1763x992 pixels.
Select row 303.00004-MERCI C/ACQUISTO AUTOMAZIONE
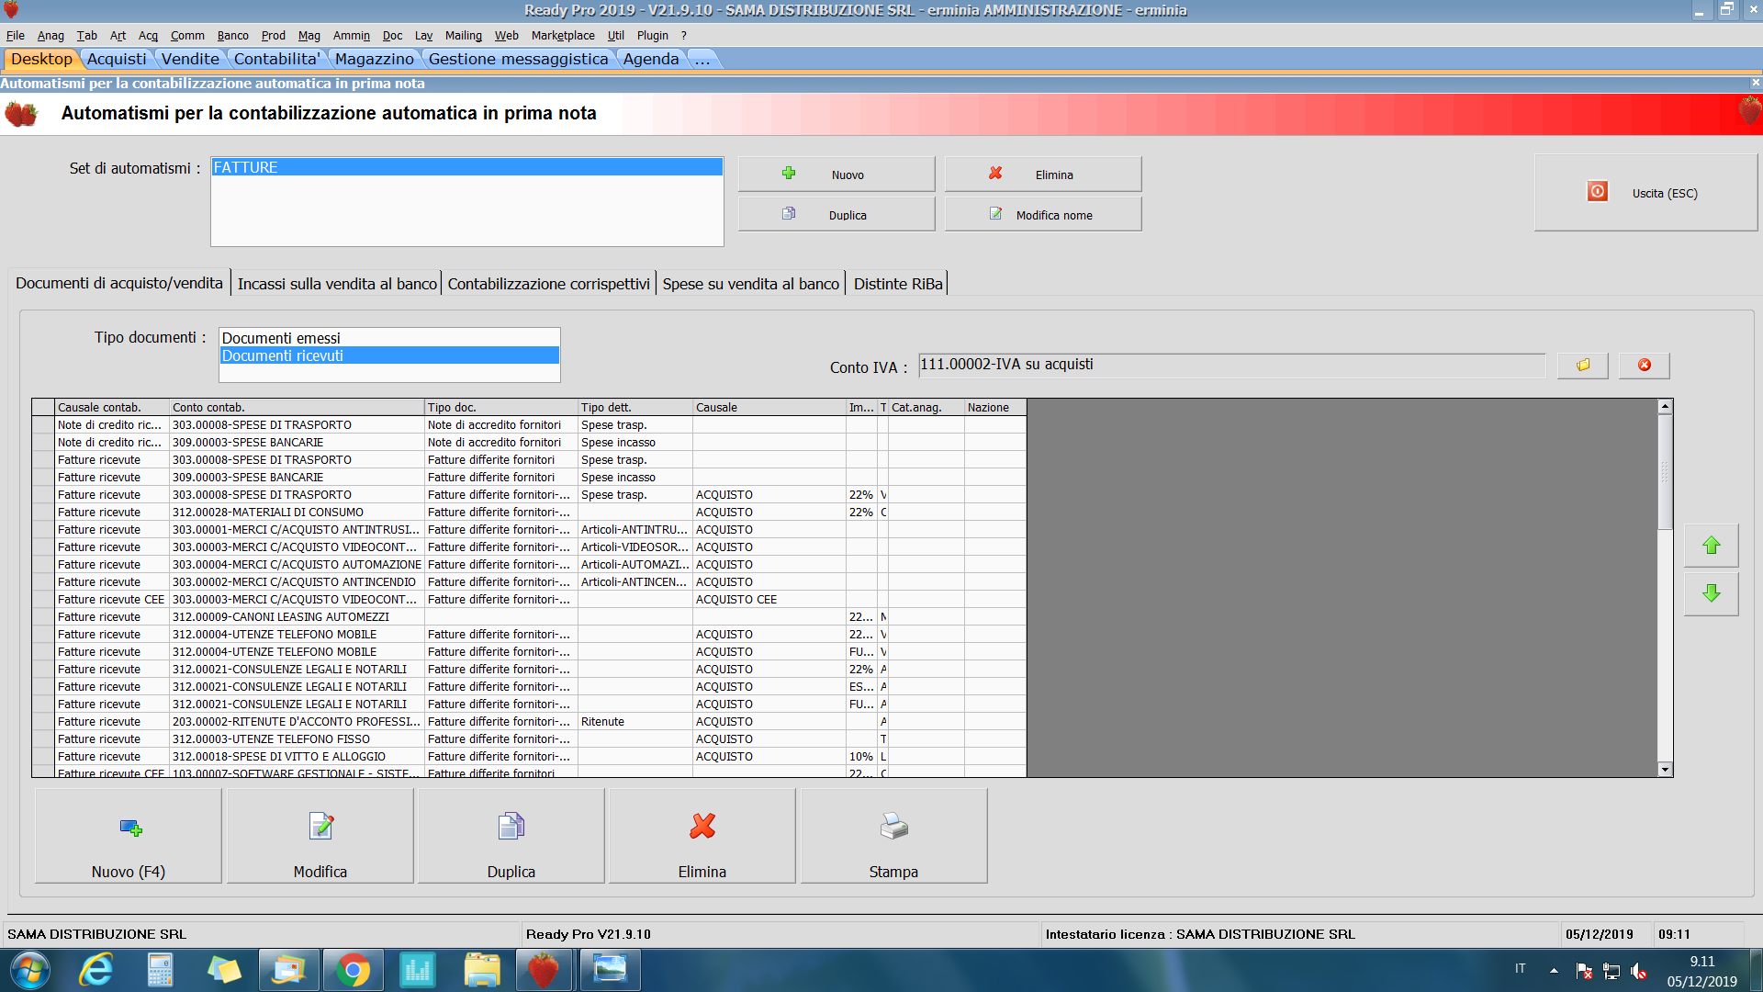[529, 564]
